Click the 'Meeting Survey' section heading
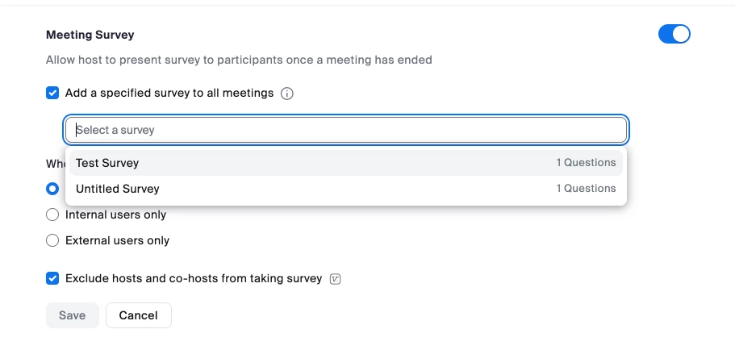Image resolution: width=735 pixels, height=350 pixels. 90,35
